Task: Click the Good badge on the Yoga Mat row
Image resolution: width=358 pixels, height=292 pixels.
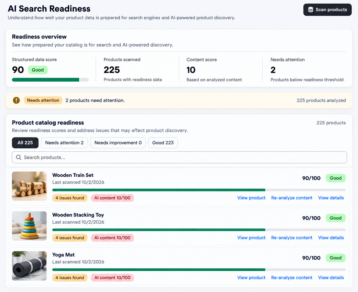Action: pyautogui.click(x=336, y=258)
